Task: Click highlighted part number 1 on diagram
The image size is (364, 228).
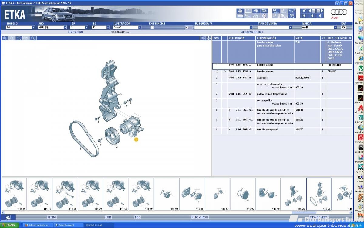Action: 136,140
